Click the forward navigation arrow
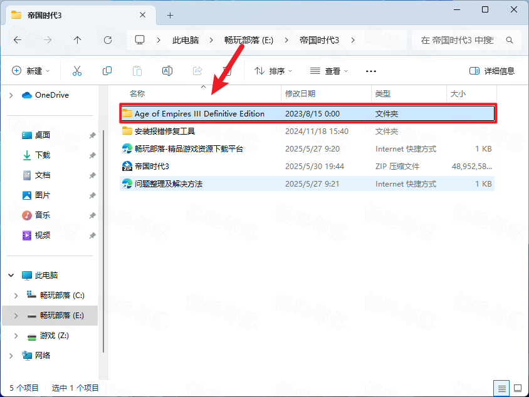This screenshot has width=529, height=397. click(x=48, y=40)
